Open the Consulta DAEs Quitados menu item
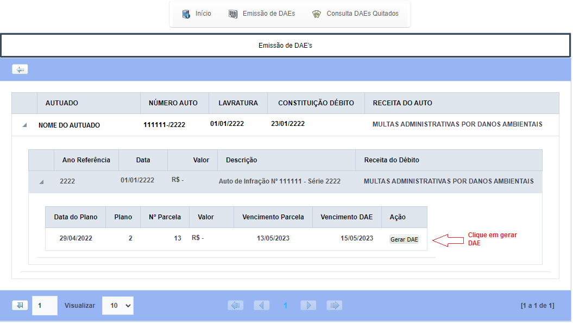 tap(362, 14)
